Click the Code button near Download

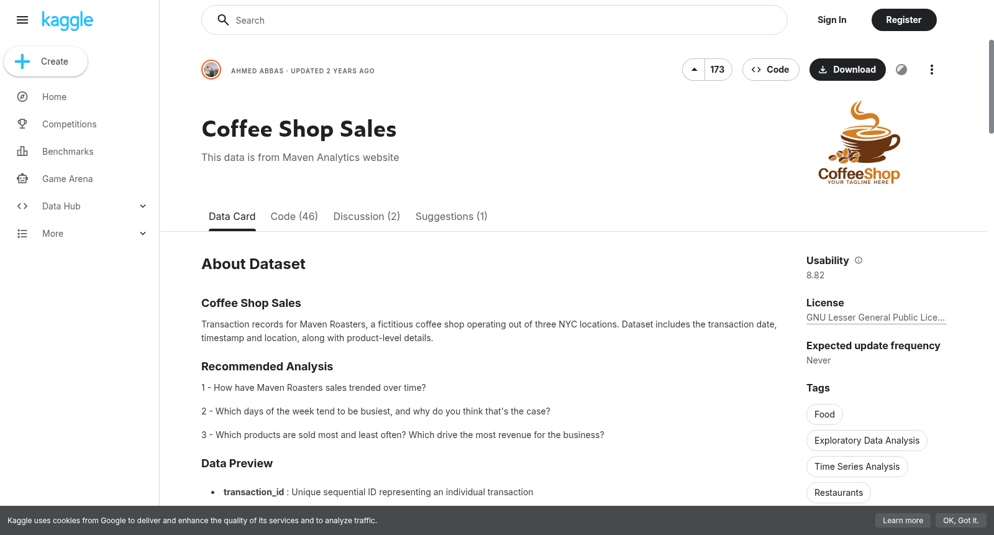[x=770, y=70]
